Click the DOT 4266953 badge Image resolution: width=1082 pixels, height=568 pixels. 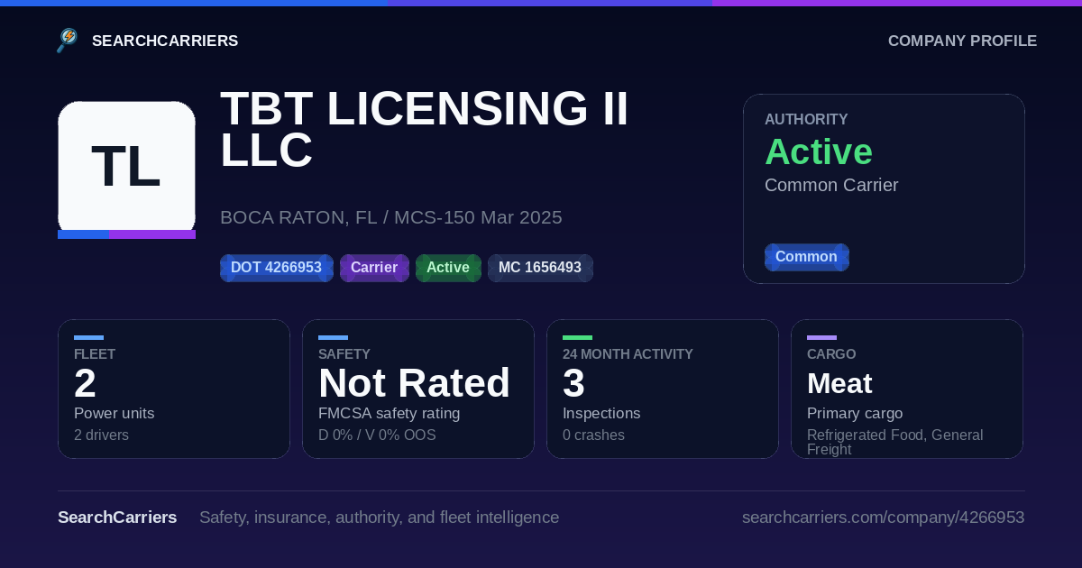[x=276, y=268]
